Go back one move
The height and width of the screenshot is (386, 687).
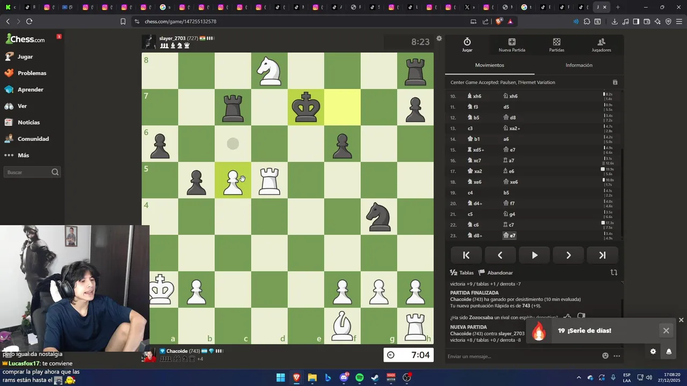(x=500, y=255)
